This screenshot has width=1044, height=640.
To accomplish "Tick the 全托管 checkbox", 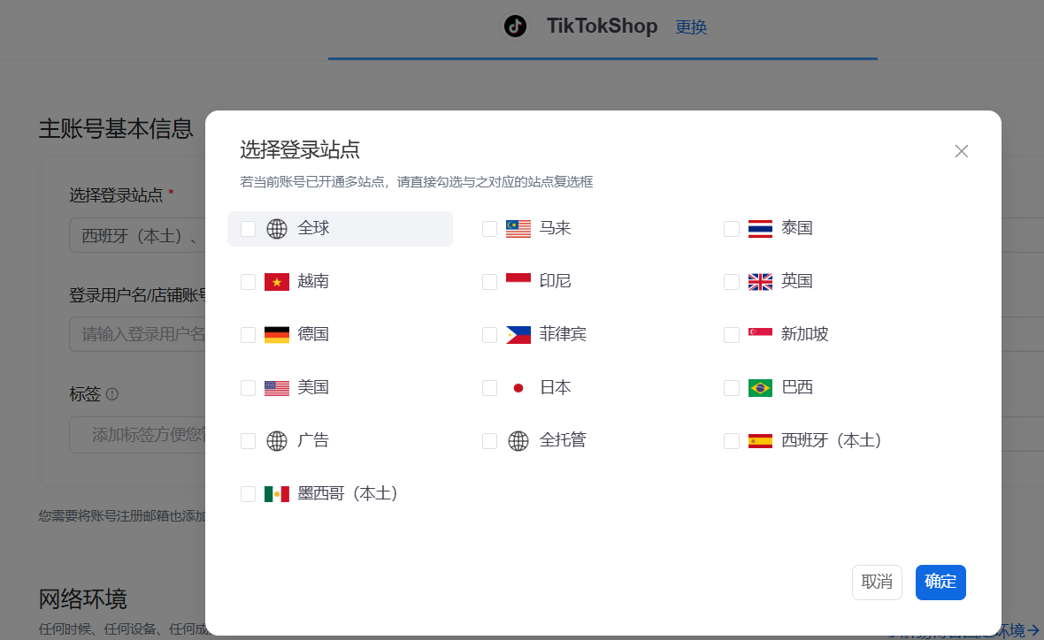I will pos(489,441).
